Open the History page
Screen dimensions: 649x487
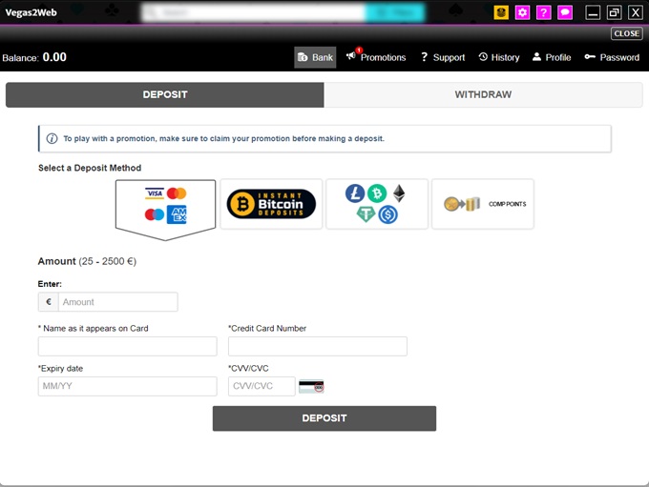[x=499, y=57]
